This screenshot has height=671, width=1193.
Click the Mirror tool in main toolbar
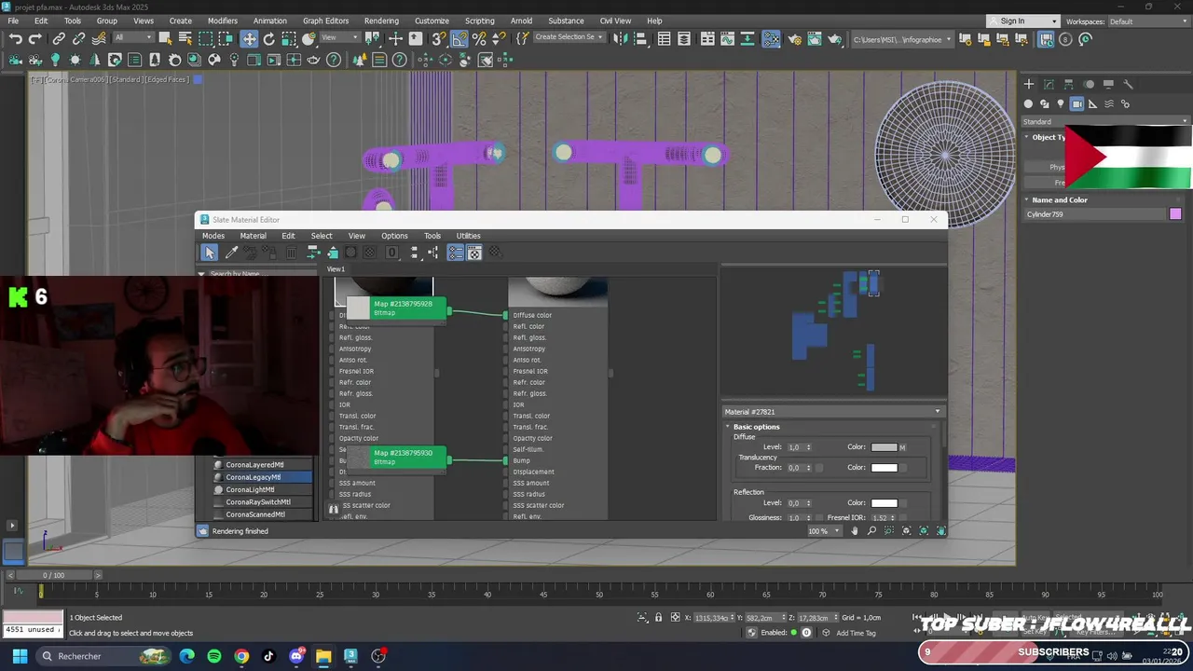click(620, 39)
